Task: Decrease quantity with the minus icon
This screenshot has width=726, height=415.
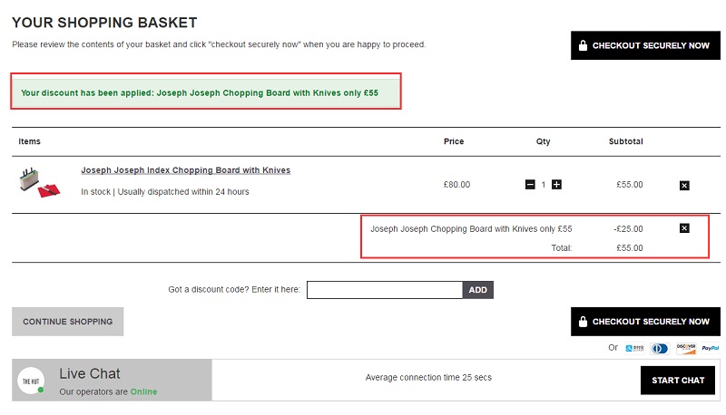Action: pos(530,184)
